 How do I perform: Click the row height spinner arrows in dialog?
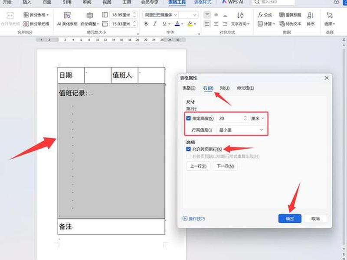click(245, 118)
